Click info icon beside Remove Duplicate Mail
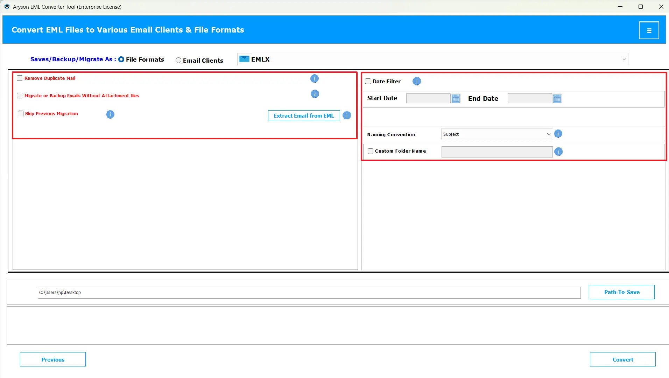The width and height of the screenshot is (669, 378). 314,78
